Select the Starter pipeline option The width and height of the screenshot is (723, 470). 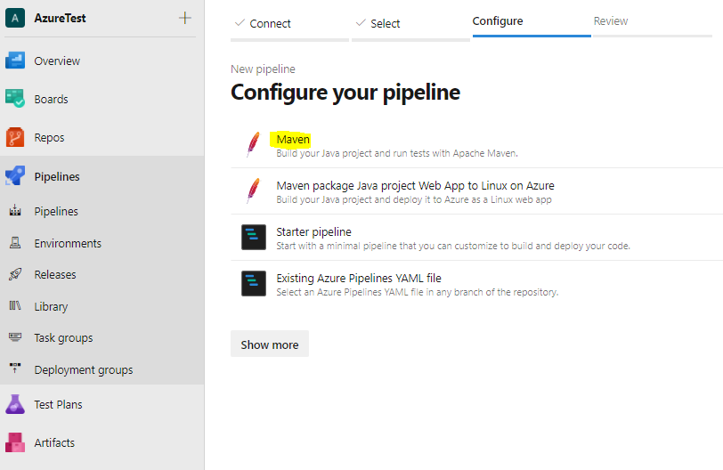[x=313, y=232]
